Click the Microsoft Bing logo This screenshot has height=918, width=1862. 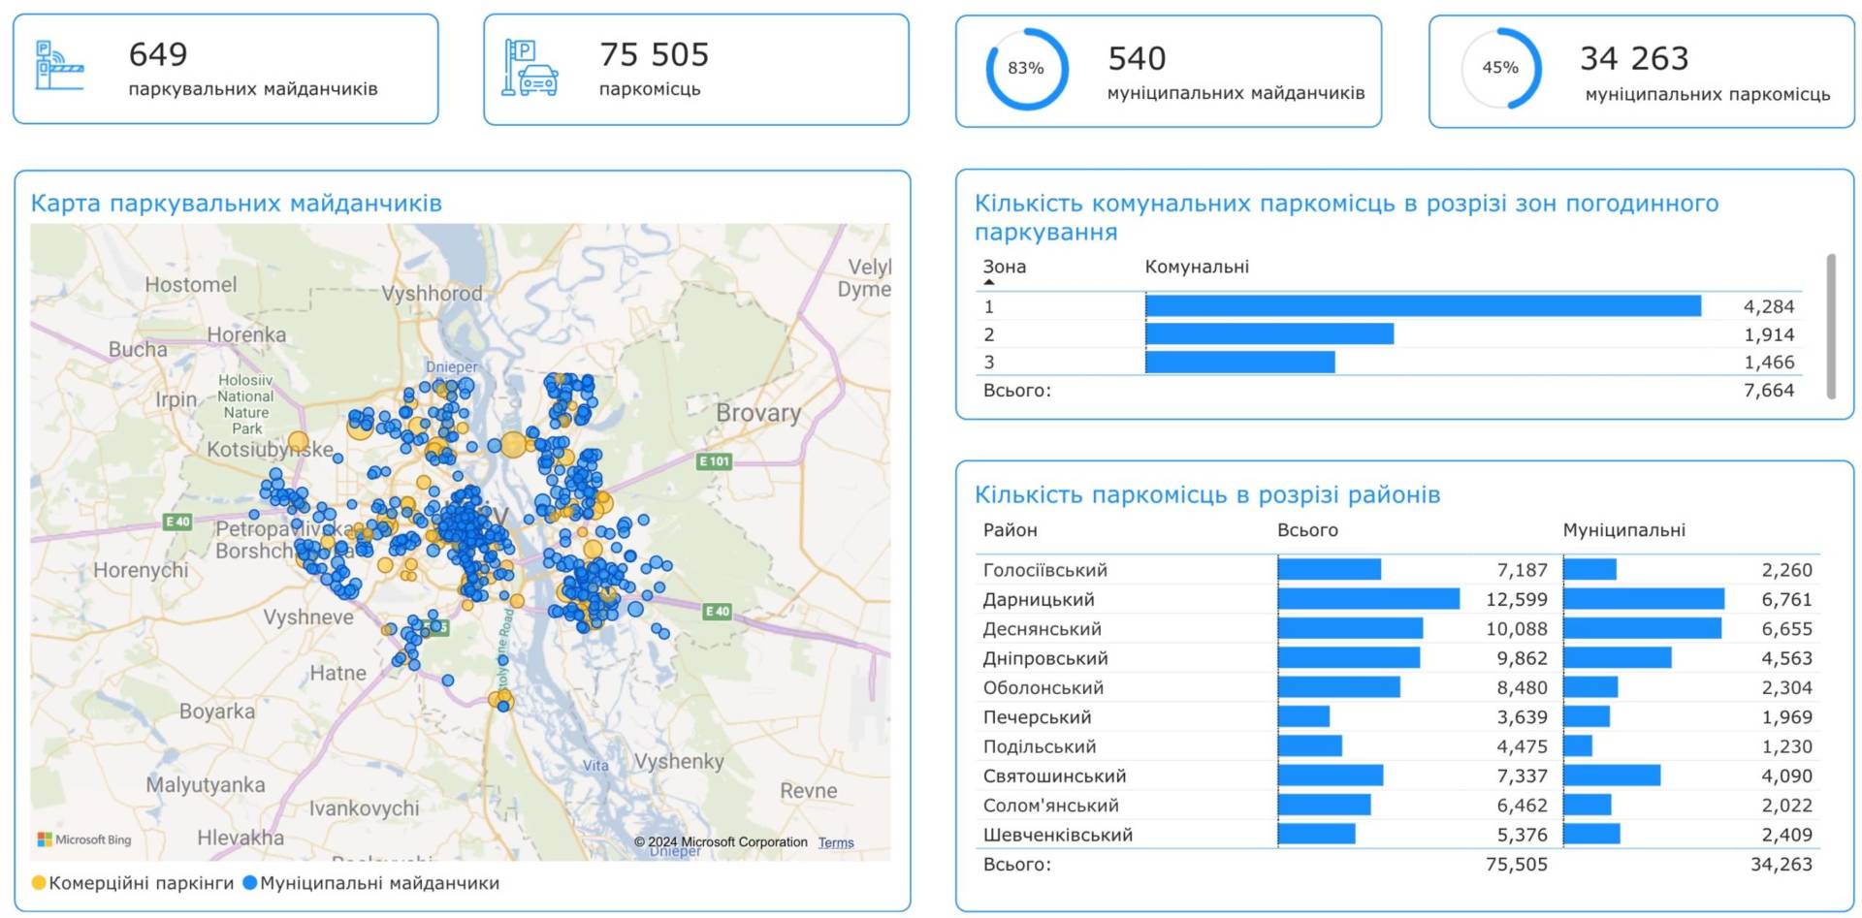(x=84, y=839)
